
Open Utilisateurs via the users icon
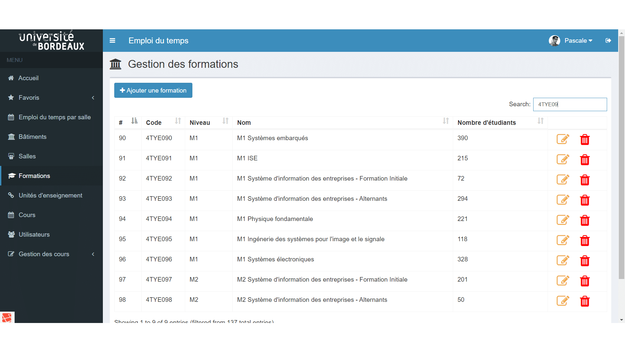click(x=11, y=234)
